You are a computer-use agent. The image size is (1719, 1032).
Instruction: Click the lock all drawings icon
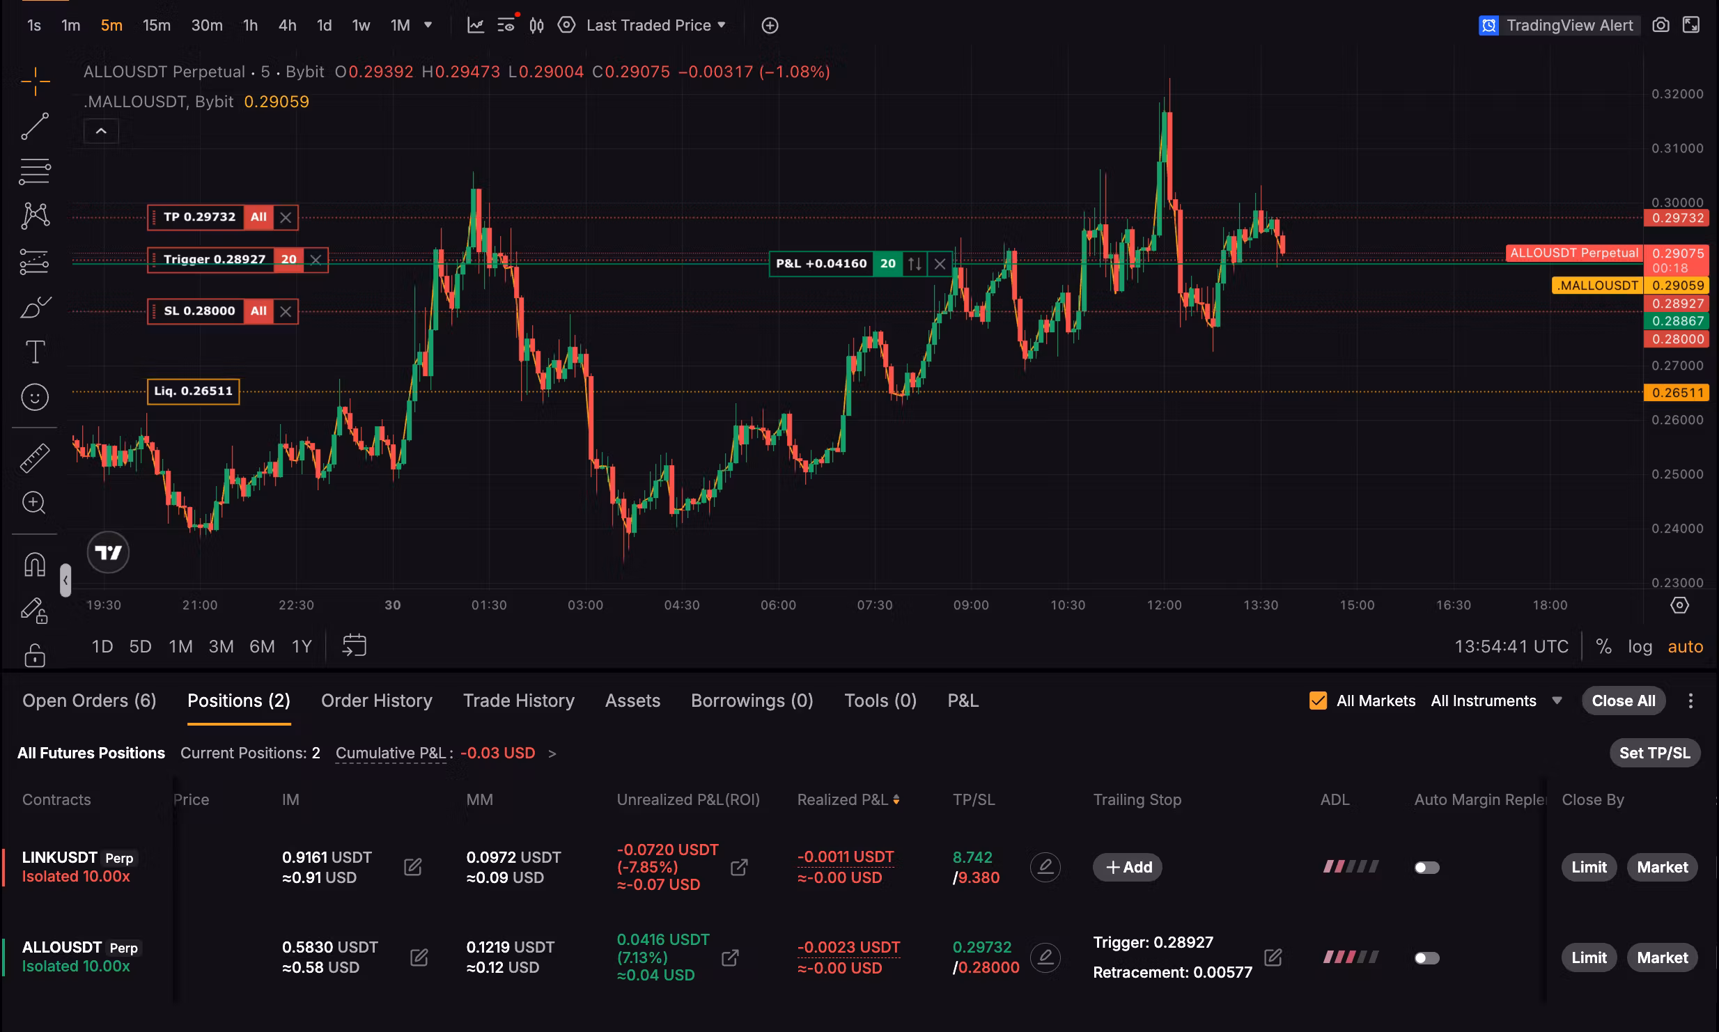pos(35,655)
